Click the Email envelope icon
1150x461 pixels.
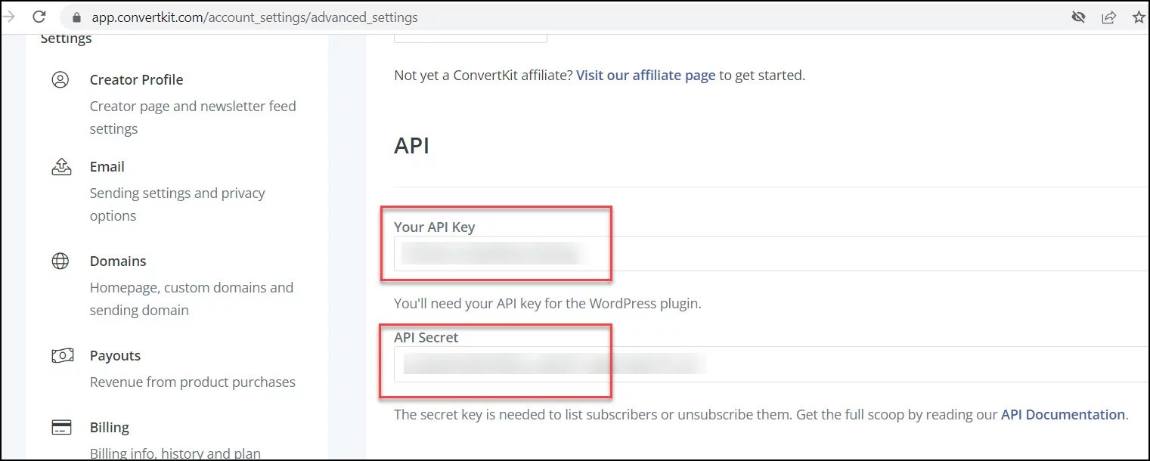pos(60,166)
